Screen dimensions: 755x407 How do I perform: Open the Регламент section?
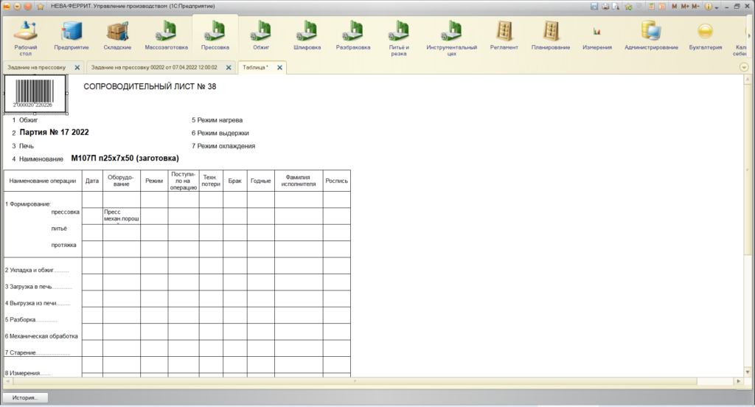coord(504,36)
